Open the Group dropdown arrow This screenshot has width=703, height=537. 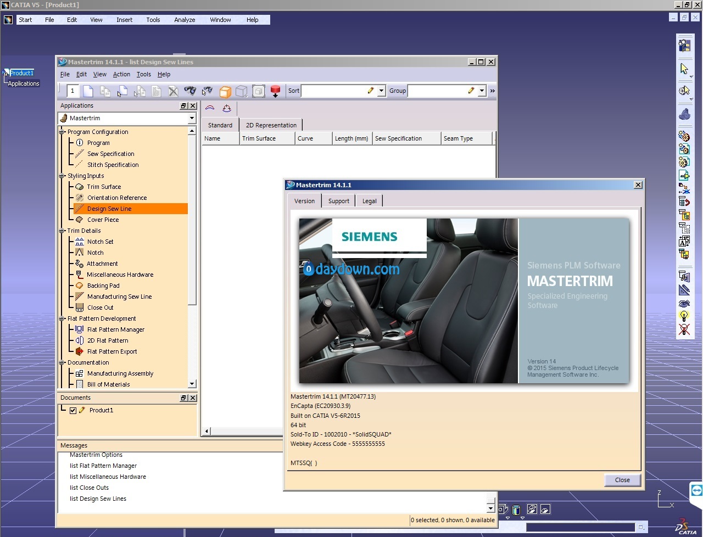pyautogui.click(x=482, y=91)
